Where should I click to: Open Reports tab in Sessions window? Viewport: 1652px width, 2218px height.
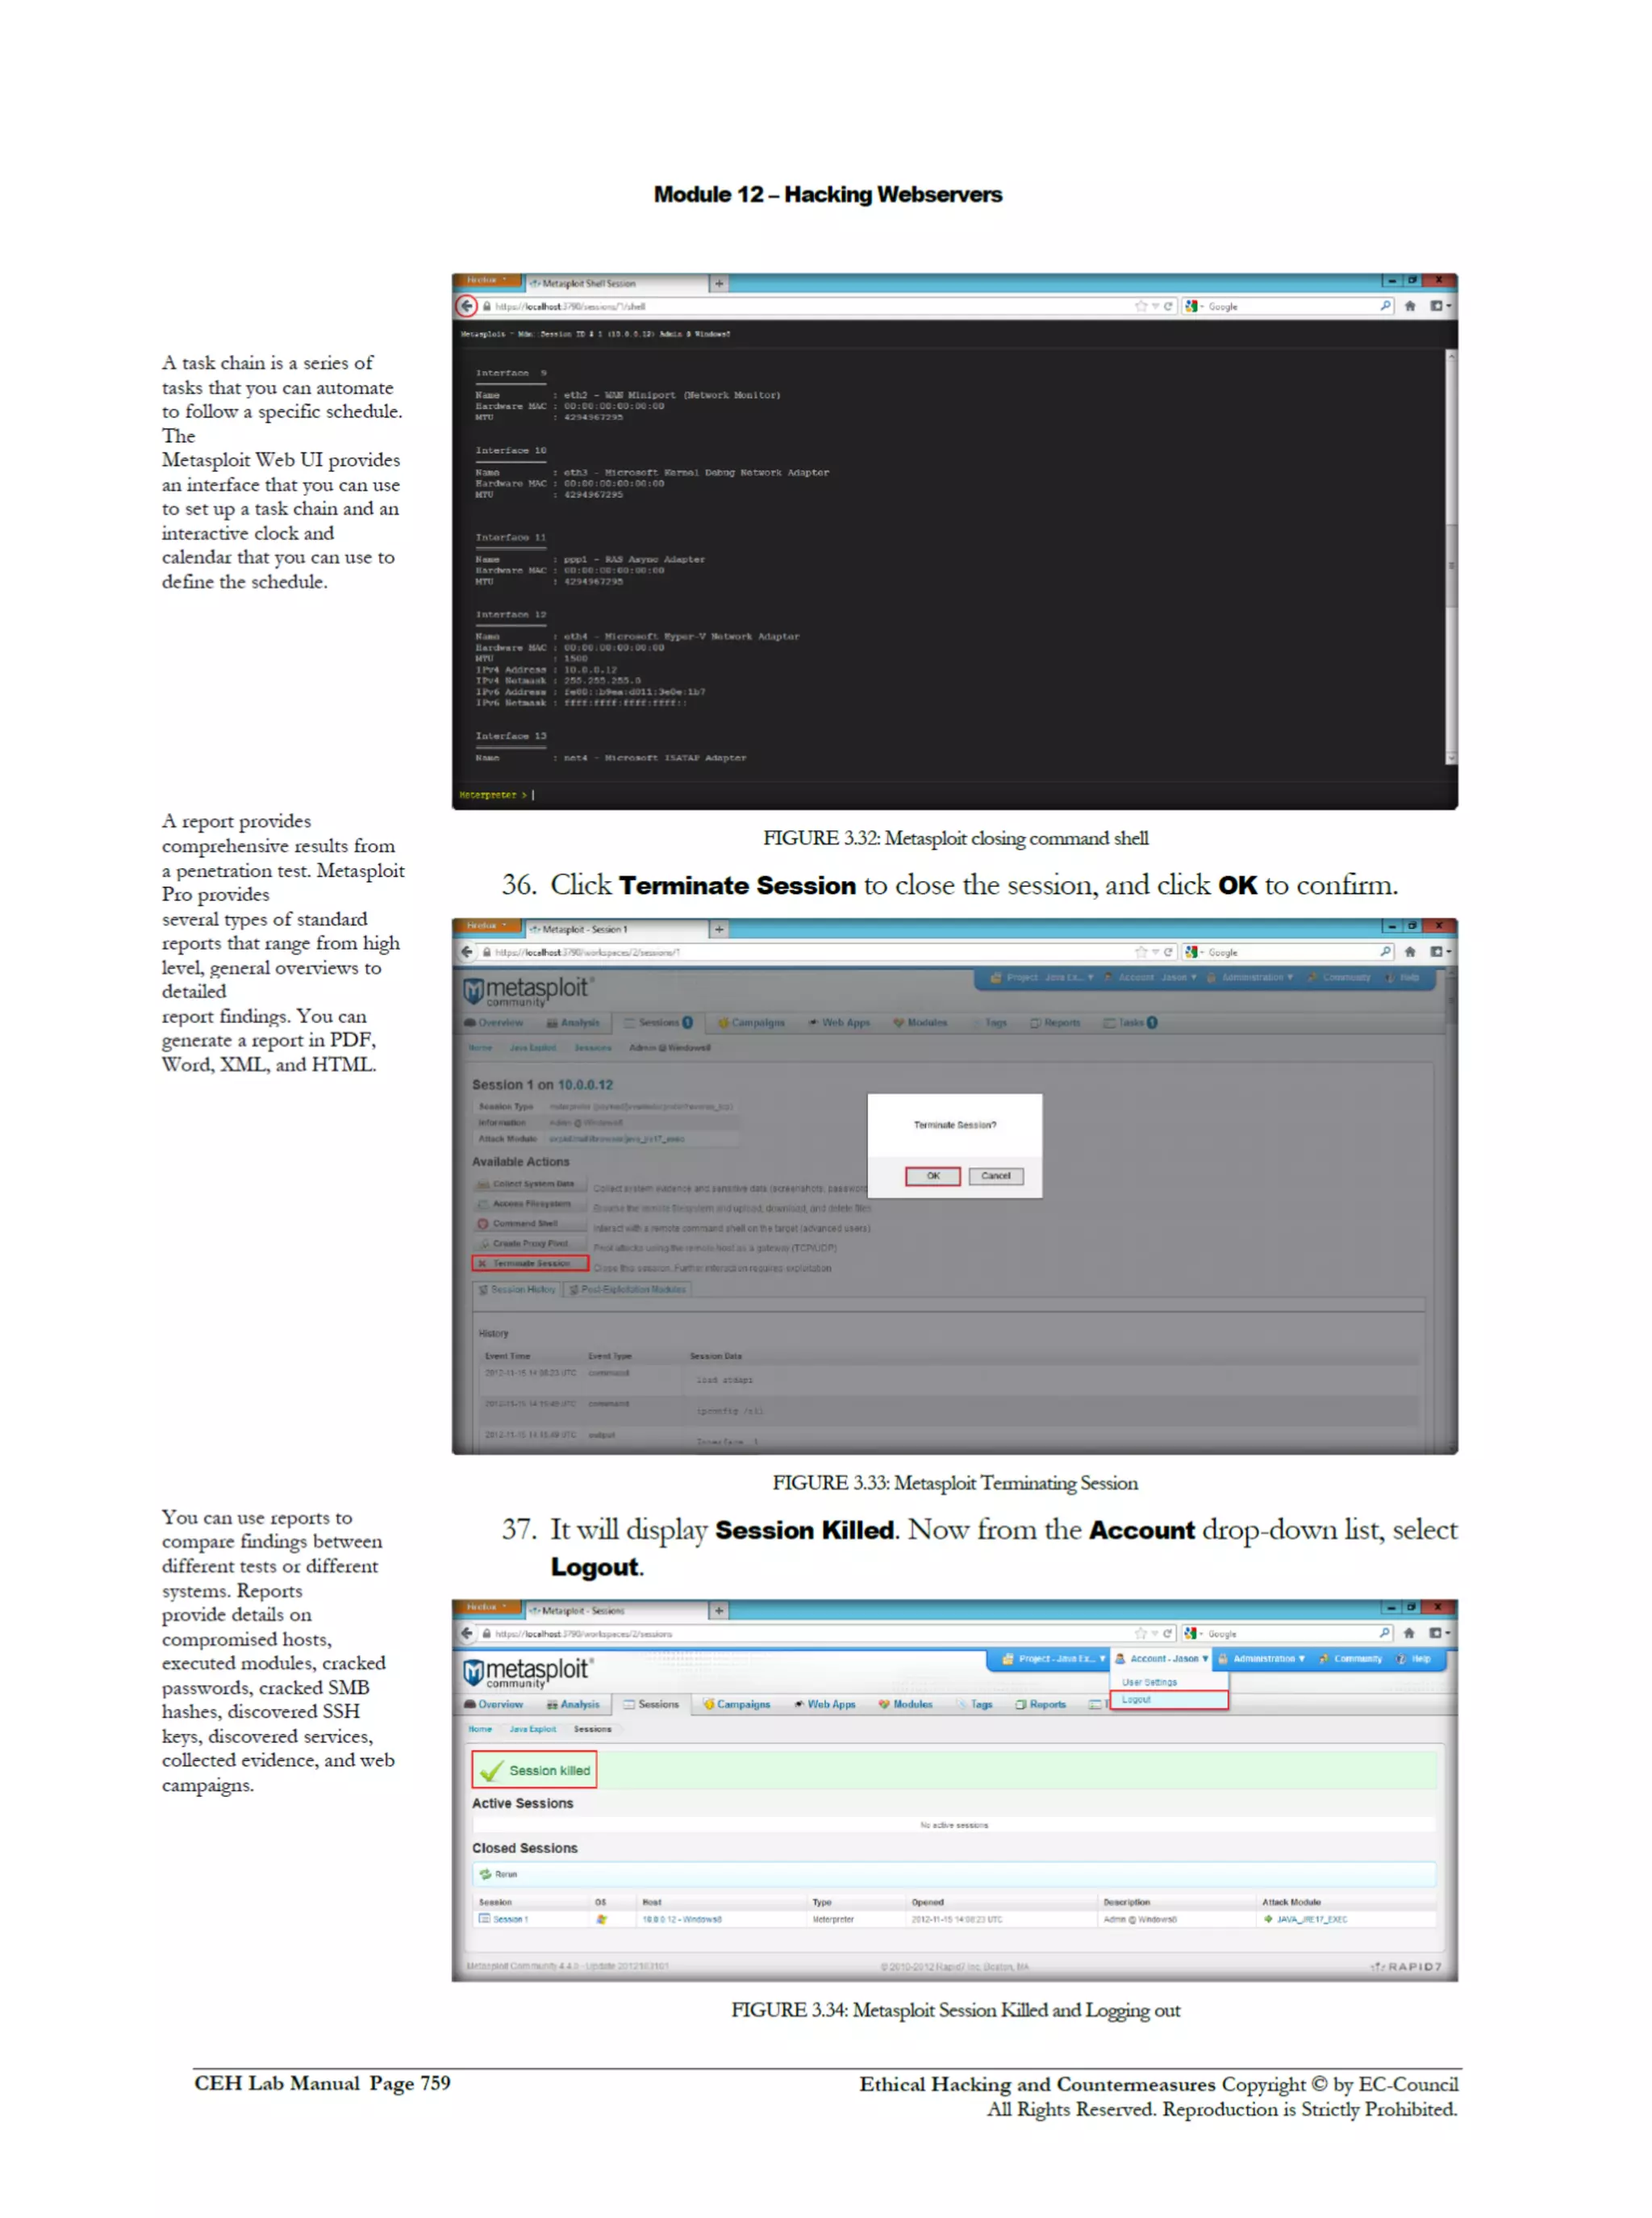tap(1041, 1704)
